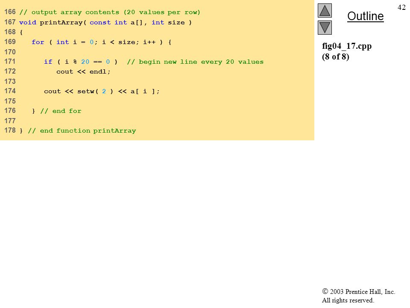410x308 pixels.
Task: Click the if ( i % 20 == 0 ) statement
Action: (81, 62)
